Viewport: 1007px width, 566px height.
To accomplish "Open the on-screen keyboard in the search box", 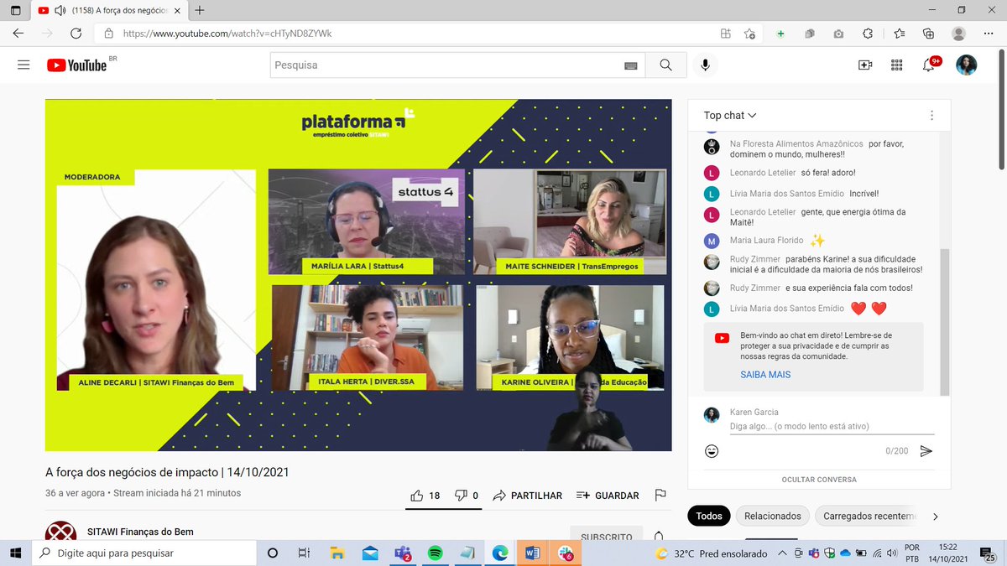I will pyautogui.click(x=630, y=65).
